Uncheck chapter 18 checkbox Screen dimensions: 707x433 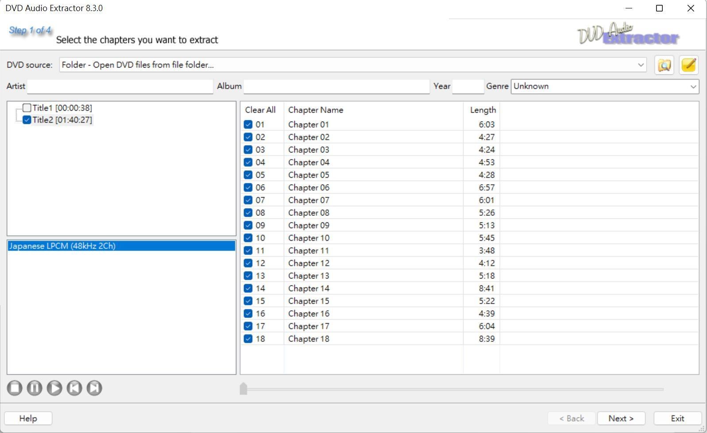coord(248,339)
